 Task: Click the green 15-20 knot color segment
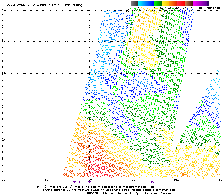coord(158,4)
